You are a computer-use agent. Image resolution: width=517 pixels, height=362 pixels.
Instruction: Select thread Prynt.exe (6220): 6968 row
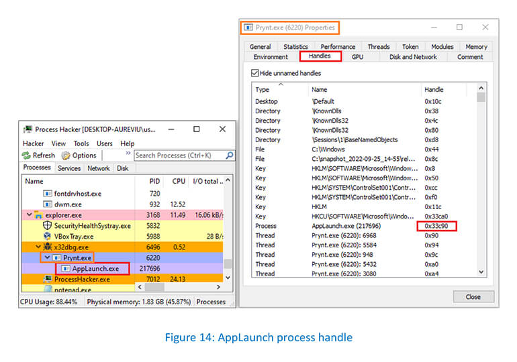tap(365, 235)
